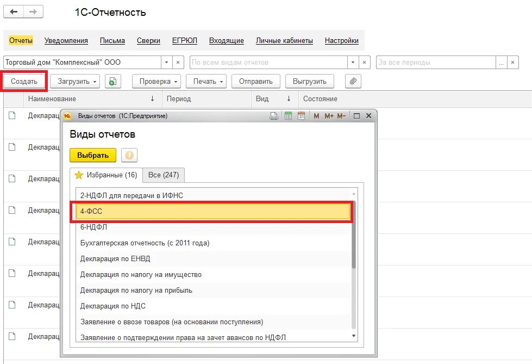Open the ЕГРЮЛ tab

point(185,40)
